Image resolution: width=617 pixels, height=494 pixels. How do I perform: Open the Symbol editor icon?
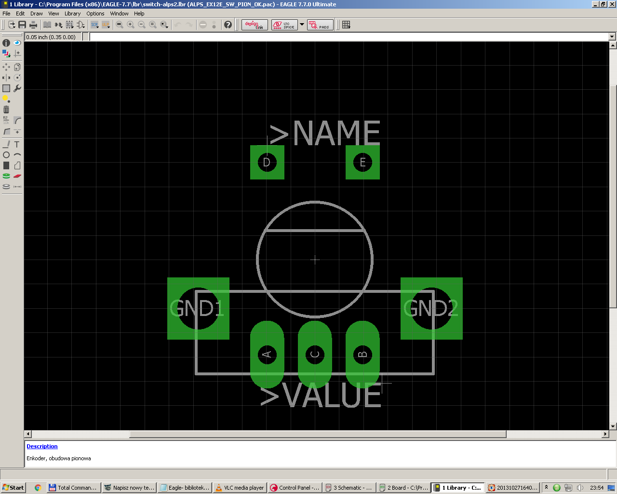click(80, 25)
